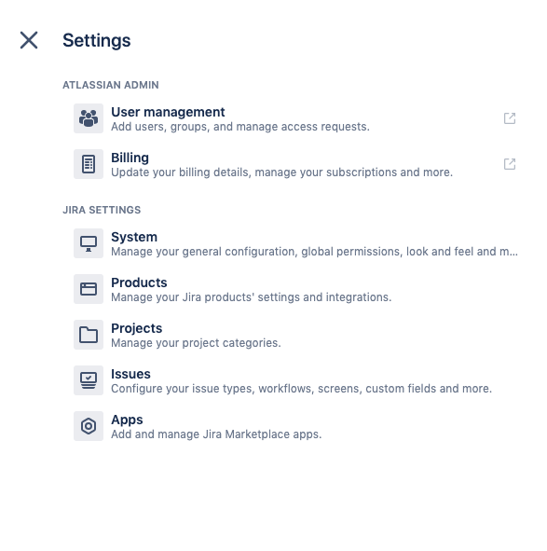Open external link icon beside Billing
547x551 pixels.
tap(510, 164)
